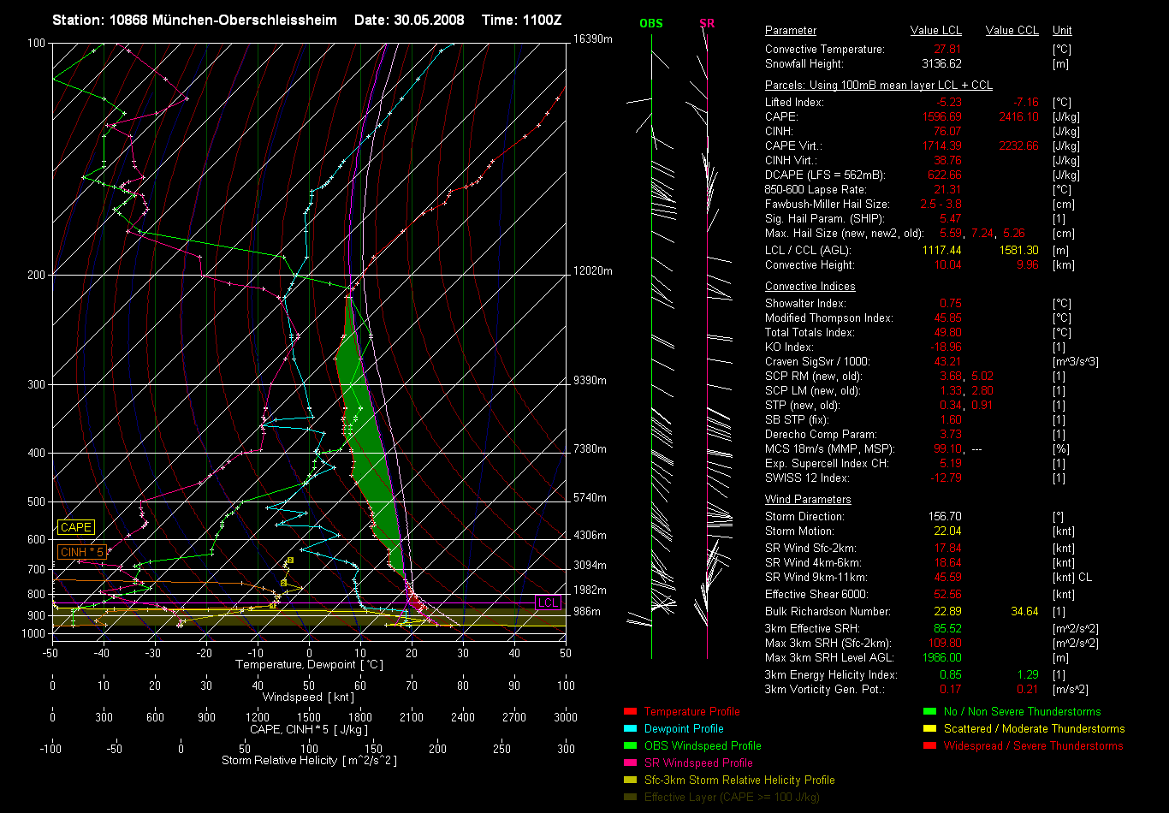Click the dark olive Effective Layer swatch
Screen dimensions: 1169x813
pos(631,797)
